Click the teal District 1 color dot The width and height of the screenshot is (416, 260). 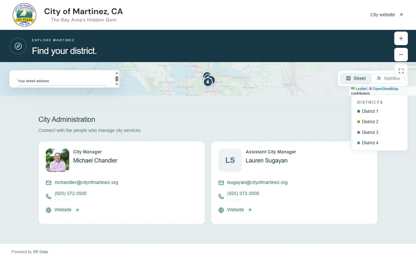(x=358, y=111)
